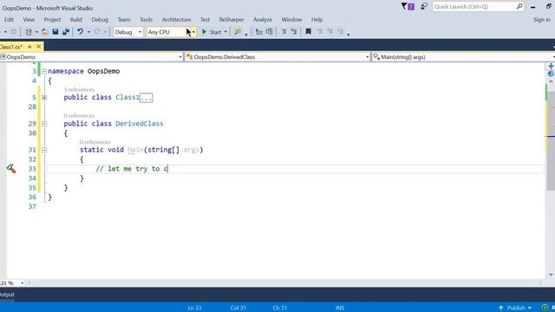Click the Output panel tab
Image resolution: width=555 pixels, height=312 pixels.
click(7, 295)
